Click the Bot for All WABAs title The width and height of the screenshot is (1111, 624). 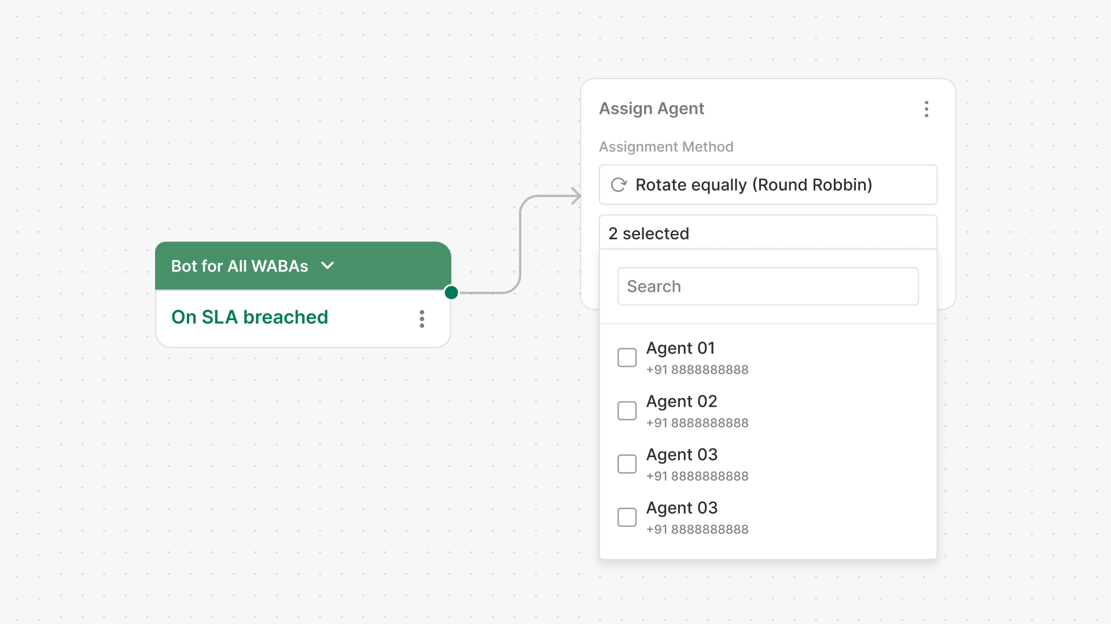point(240,266)
